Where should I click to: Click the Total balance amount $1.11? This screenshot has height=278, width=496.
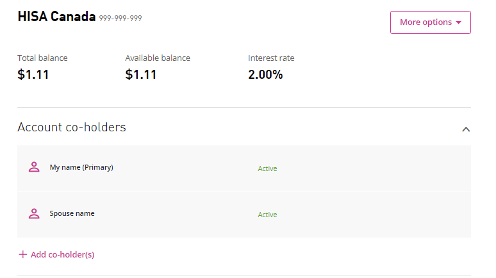[33, 74]
